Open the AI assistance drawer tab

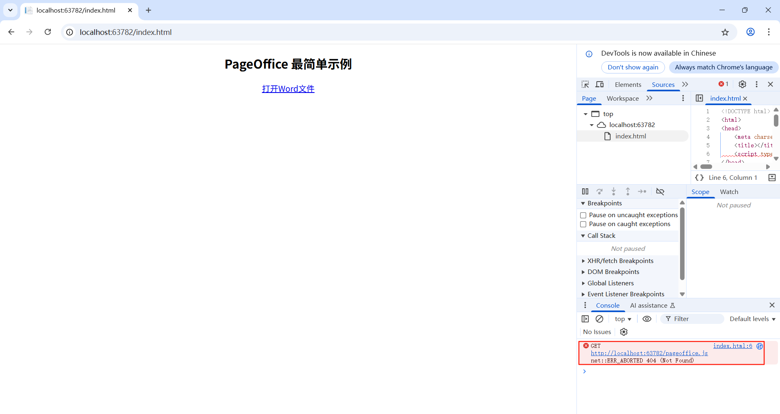coord(652,305)
